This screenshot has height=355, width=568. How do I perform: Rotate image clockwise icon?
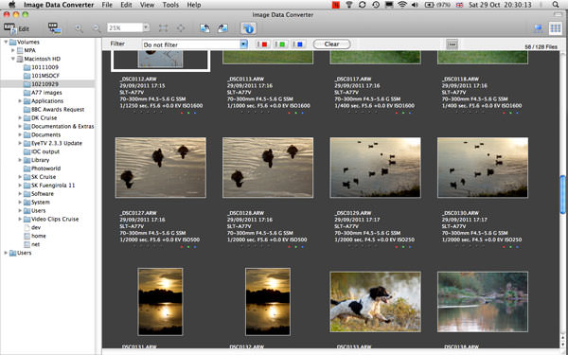(x=222, y=28)
